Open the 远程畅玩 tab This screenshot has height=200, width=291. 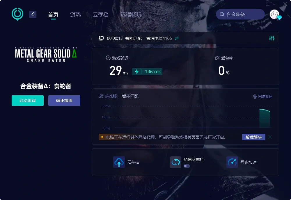click(131, 15)
